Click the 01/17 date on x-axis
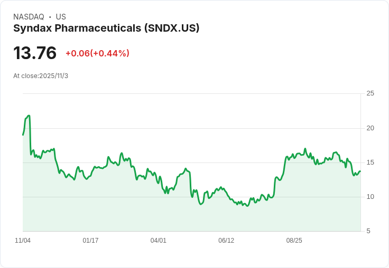 click(x=90, y=241)
